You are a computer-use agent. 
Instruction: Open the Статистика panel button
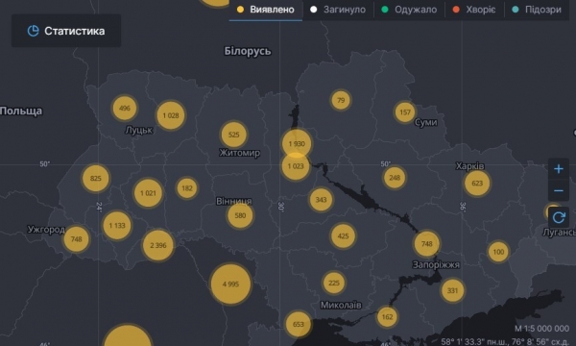point(66,31)
